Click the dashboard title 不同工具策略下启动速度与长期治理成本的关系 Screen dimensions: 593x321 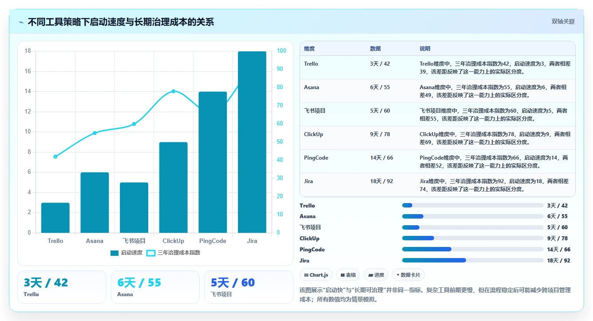(121, 22)
